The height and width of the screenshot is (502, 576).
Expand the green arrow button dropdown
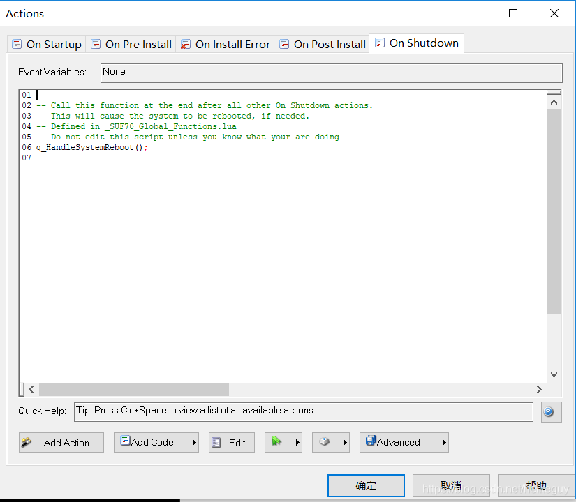[297, 443]
